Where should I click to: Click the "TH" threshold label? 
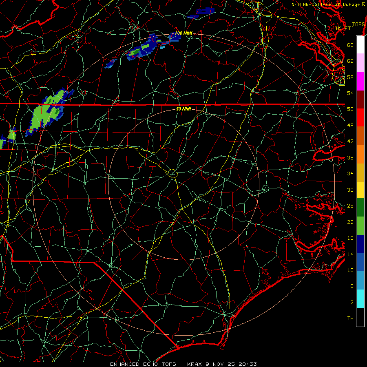click(x=350, y=318)
